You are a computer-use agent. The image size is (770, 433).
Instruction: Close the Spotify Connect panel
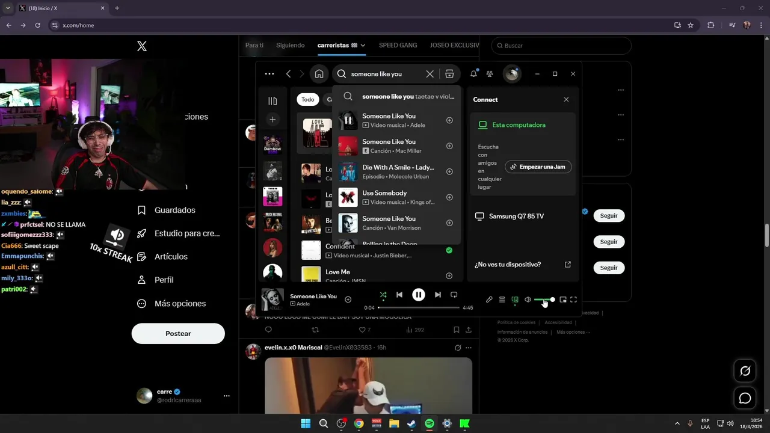(566, 100)
